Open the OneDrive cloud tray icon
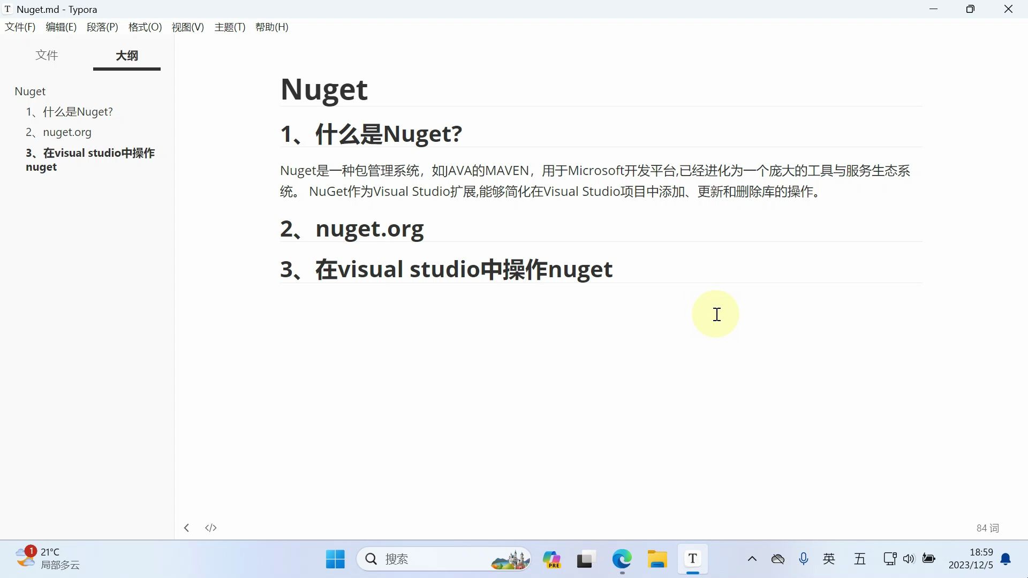 click(x=778, y=559)
